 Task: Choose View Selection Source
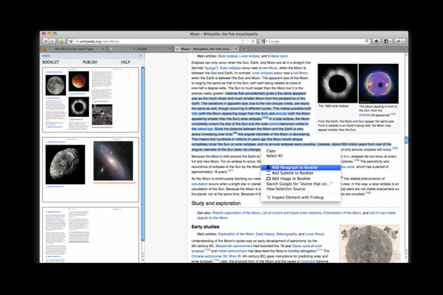pyautogui.click(x=301, y=189)
